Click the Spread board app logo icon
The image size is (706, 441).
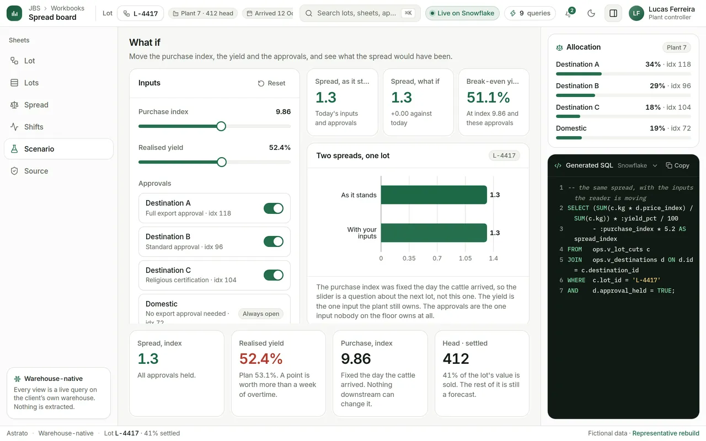[x=14, y=13]
